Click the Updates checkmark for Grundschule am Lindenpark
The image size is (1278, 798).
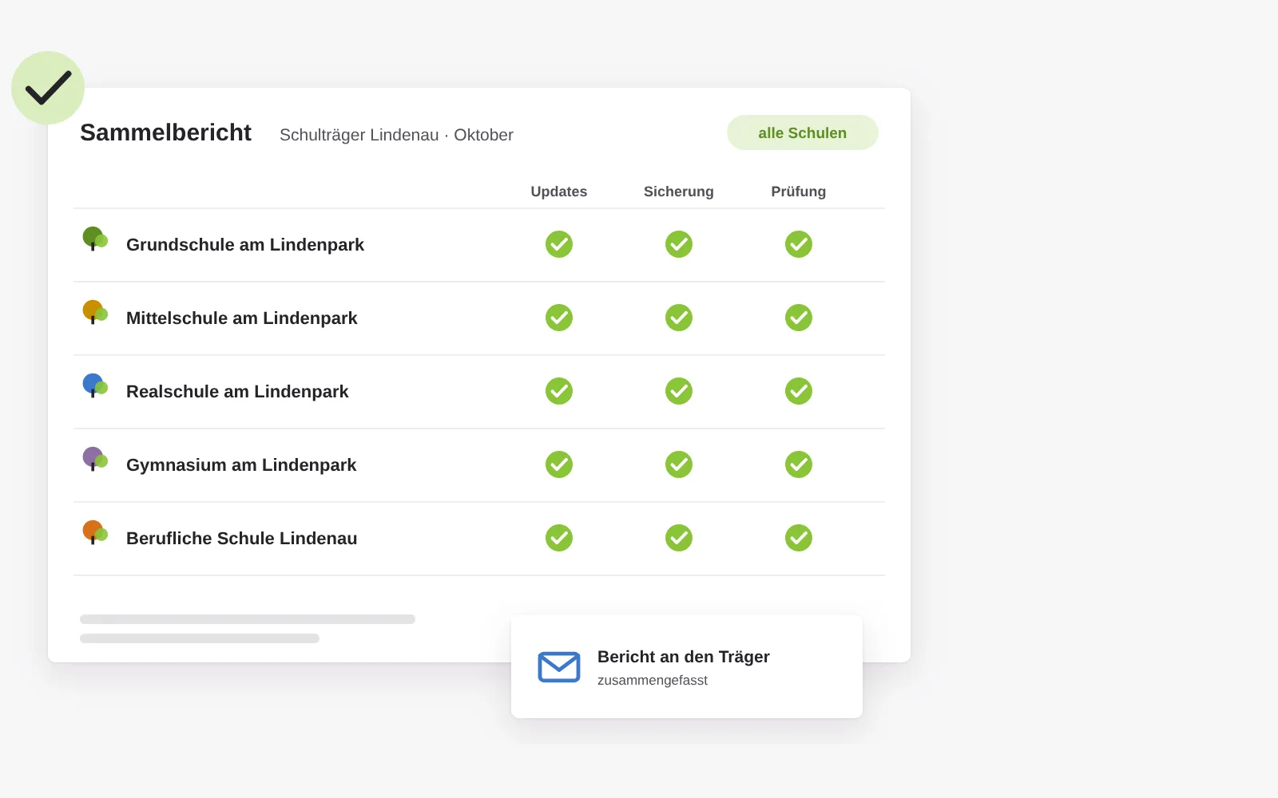tap(559, 244)
